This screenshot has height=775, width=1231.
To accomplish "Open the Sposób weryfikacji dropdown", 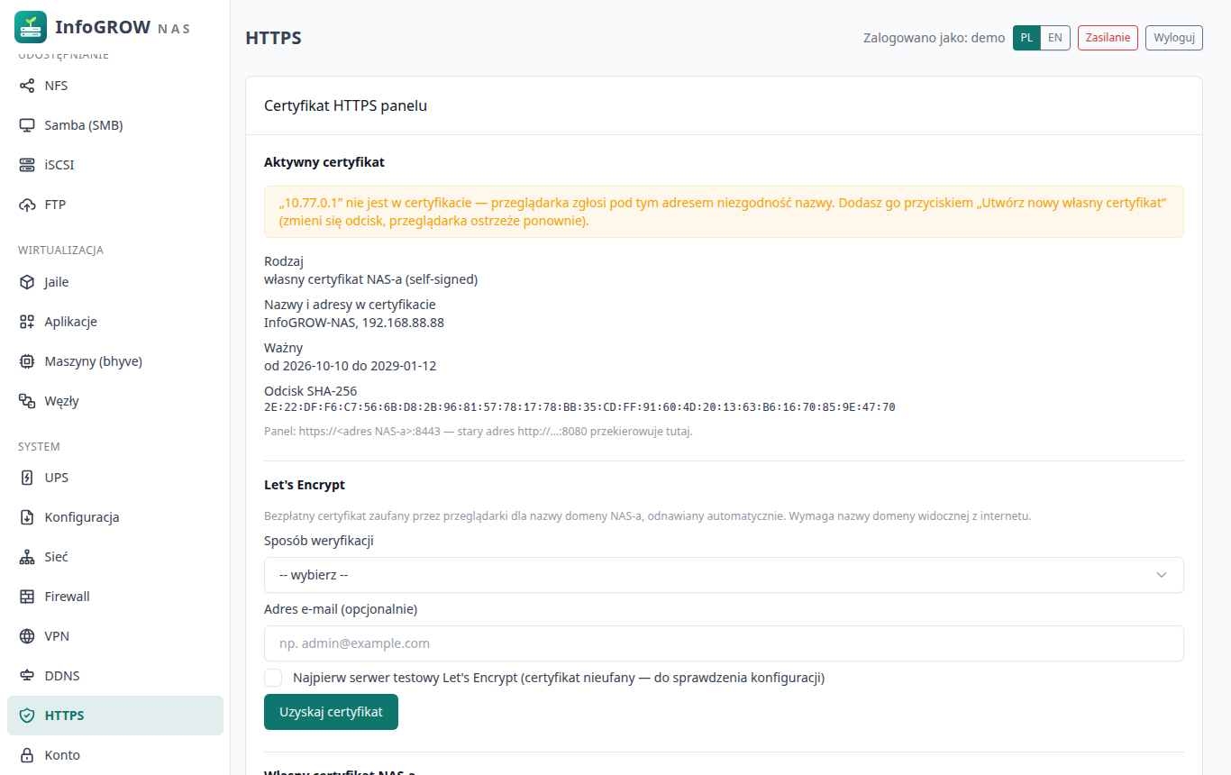I will coord(724,575).
